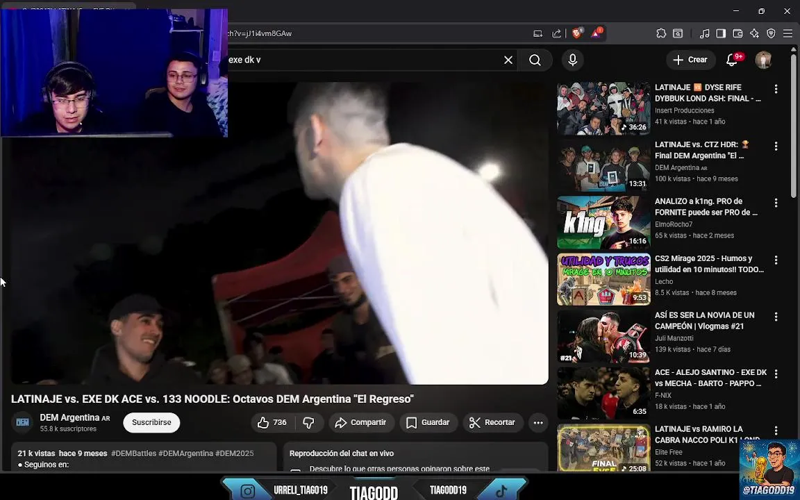This screenshot has width=800, height=500.
Task: Open the browser extensions puzzle icon
Action: coord(660,33)
